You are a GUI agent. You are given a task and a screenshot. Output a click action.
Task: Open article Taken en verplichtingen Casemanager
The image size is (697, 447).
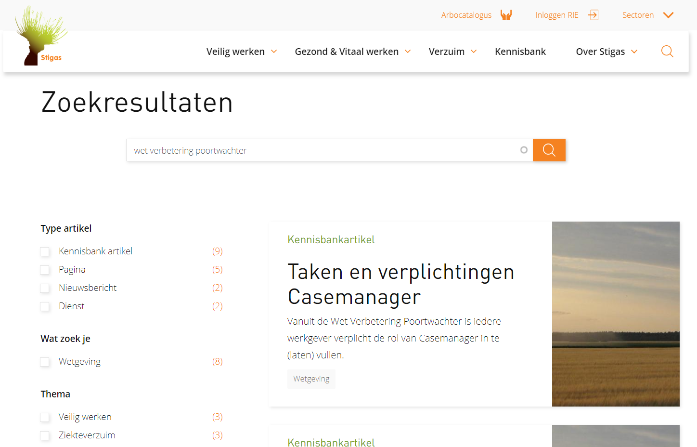(x=401, y=284)
